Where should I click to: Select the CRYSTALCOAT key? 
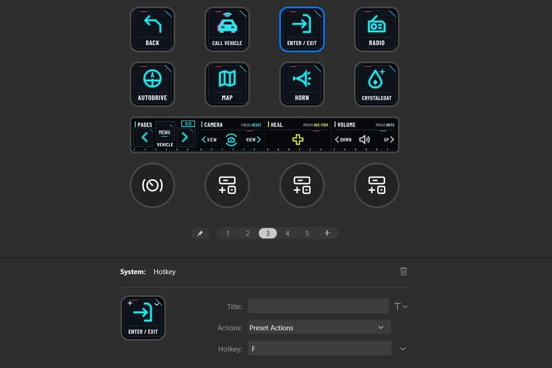coord(377,84)
